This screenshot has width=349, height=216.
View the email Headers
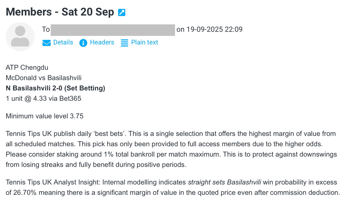(102, 42)
